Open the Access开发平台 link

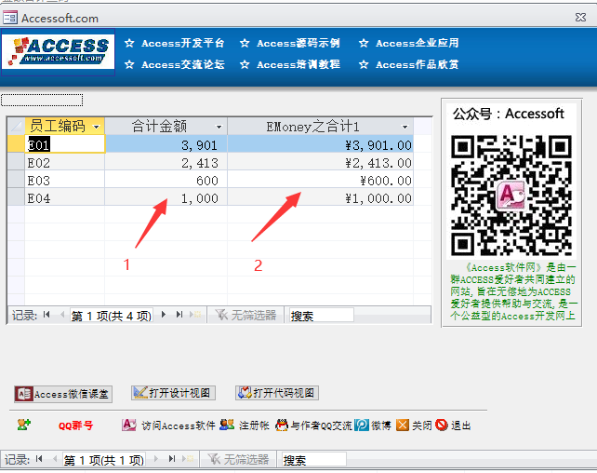183,43
